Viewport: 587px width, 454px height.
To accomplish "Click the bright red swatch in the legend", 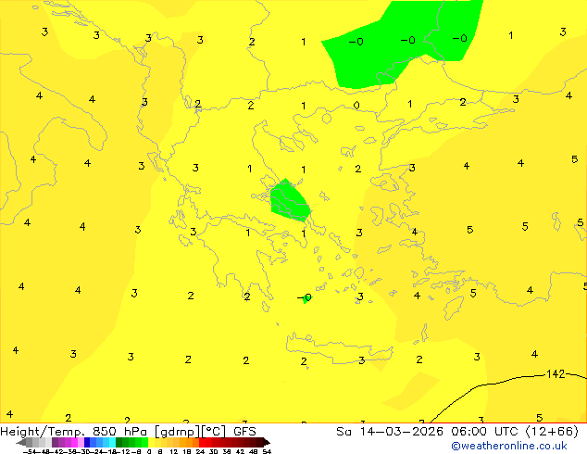I will (202, 442).
